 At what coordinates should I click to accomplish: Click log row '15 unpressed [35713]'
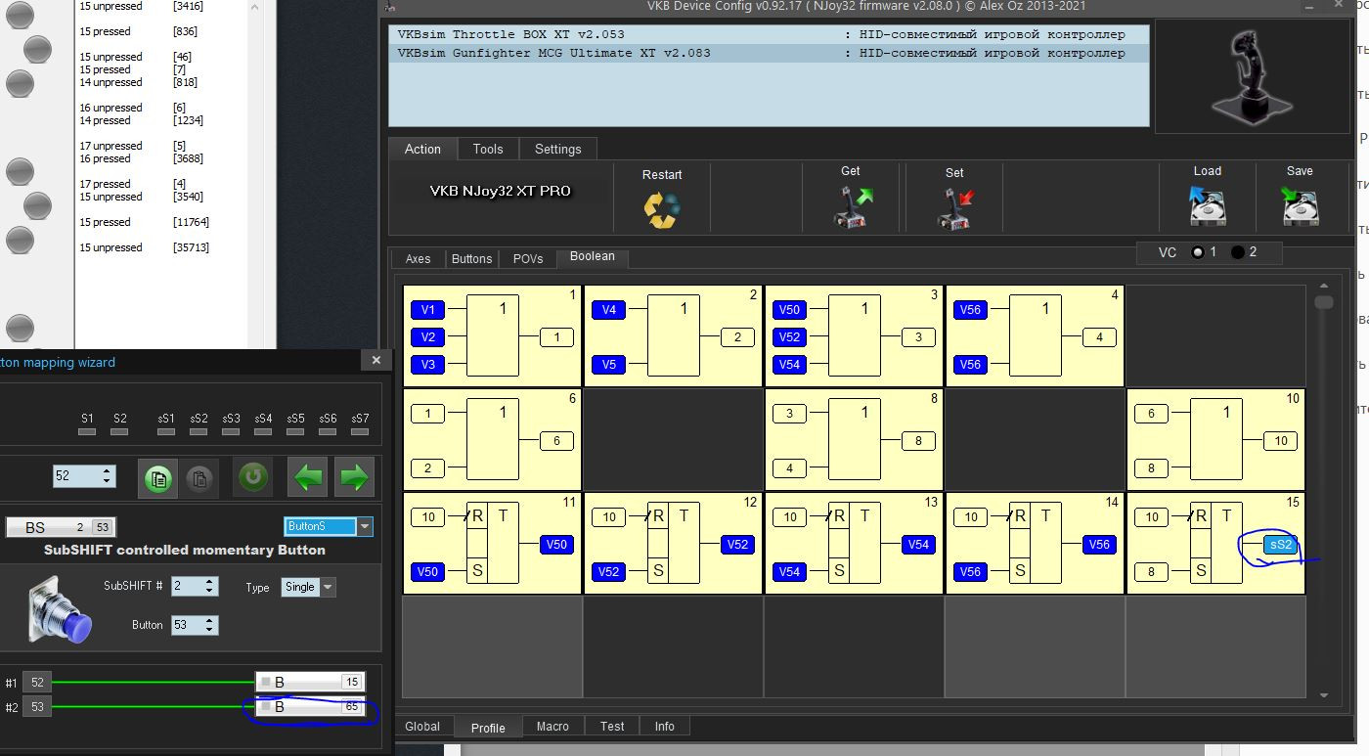point(145,247)
